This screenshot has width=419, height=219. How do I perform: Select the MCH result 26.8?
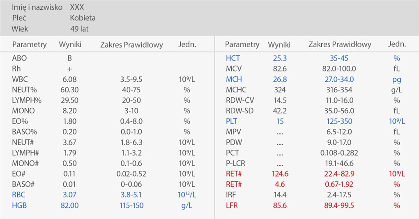click(x=280, y=79)
